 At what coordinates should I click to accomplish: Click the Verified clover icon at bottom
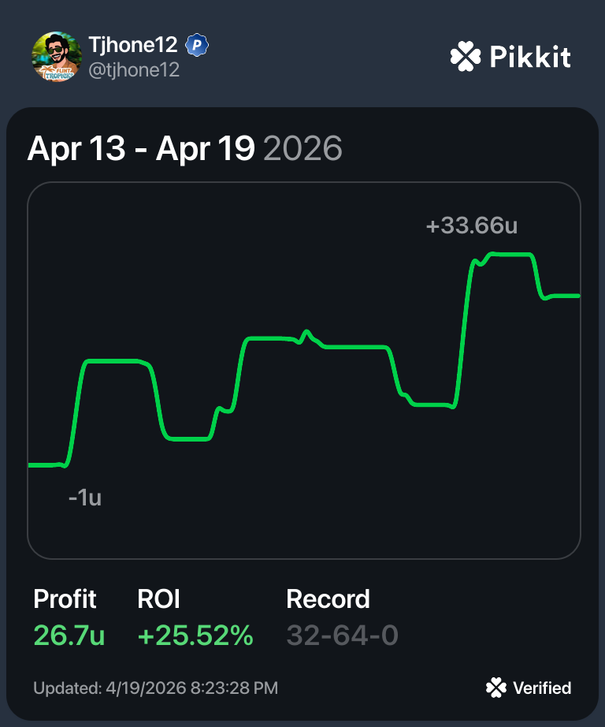point(496,688)
